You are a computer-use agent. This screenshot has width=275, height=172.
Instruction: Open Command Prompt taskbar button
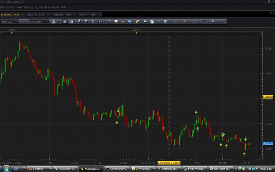(x=117, y=169)
